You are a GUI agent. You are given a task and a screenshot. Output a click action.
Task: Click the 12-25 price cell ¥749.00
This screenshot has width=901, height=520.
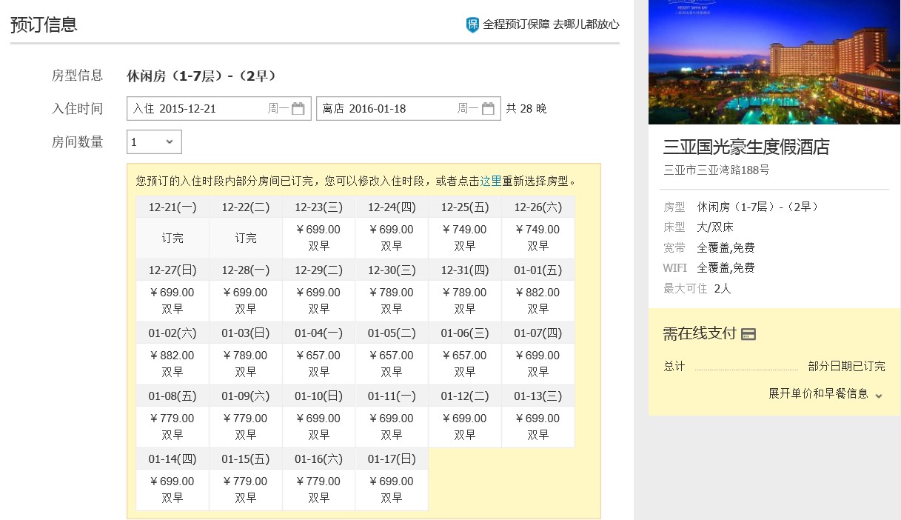[465, 238]
